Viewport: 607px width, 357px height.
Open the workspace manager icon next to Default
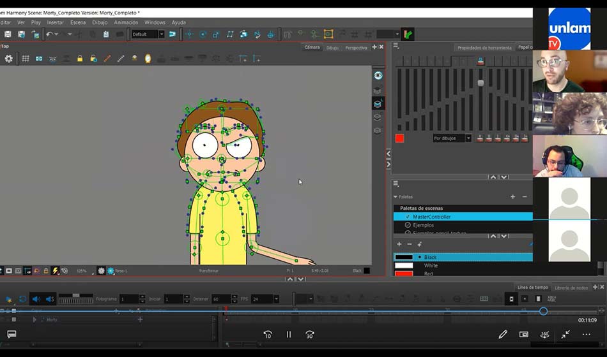(173, 34)
